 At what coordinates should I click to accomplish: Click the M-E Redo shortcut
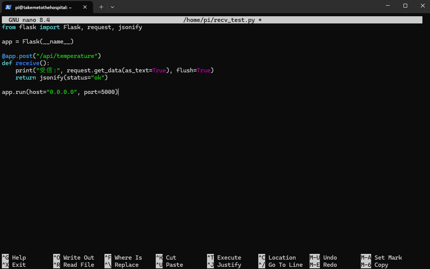(323, 265)
